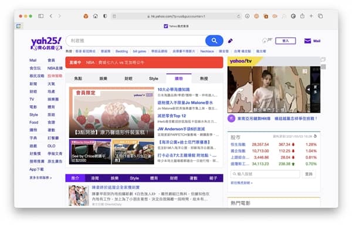
Task: Click the pencil icon beside search button
Action: [x=230, y=41]
